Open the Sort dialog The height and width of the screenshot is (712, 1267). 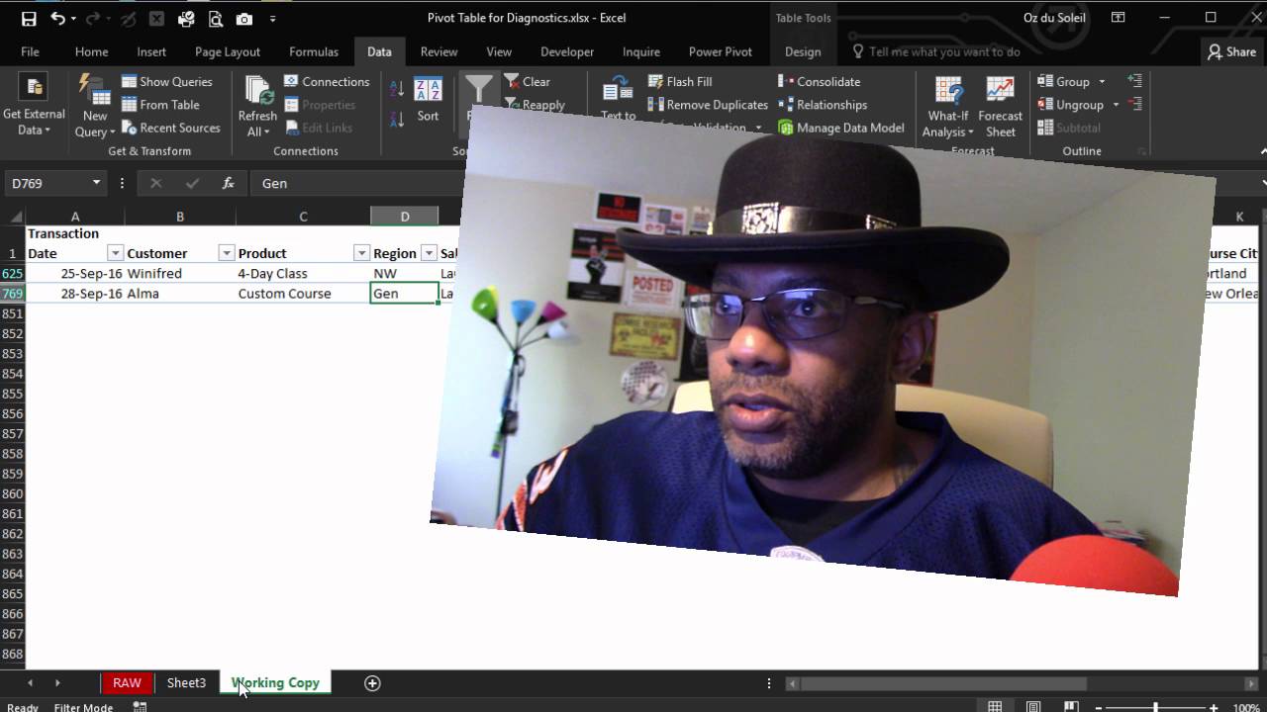pos(428,99)
